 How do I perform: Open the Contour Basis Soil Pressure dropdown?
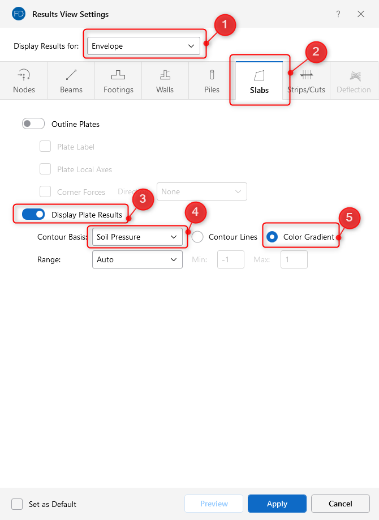(x=137, y=237)
